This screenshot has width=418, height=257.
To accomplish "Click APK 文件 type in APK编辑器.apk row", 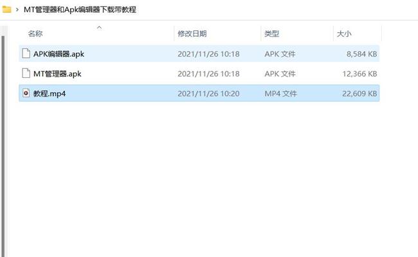I will click(280, 54).
